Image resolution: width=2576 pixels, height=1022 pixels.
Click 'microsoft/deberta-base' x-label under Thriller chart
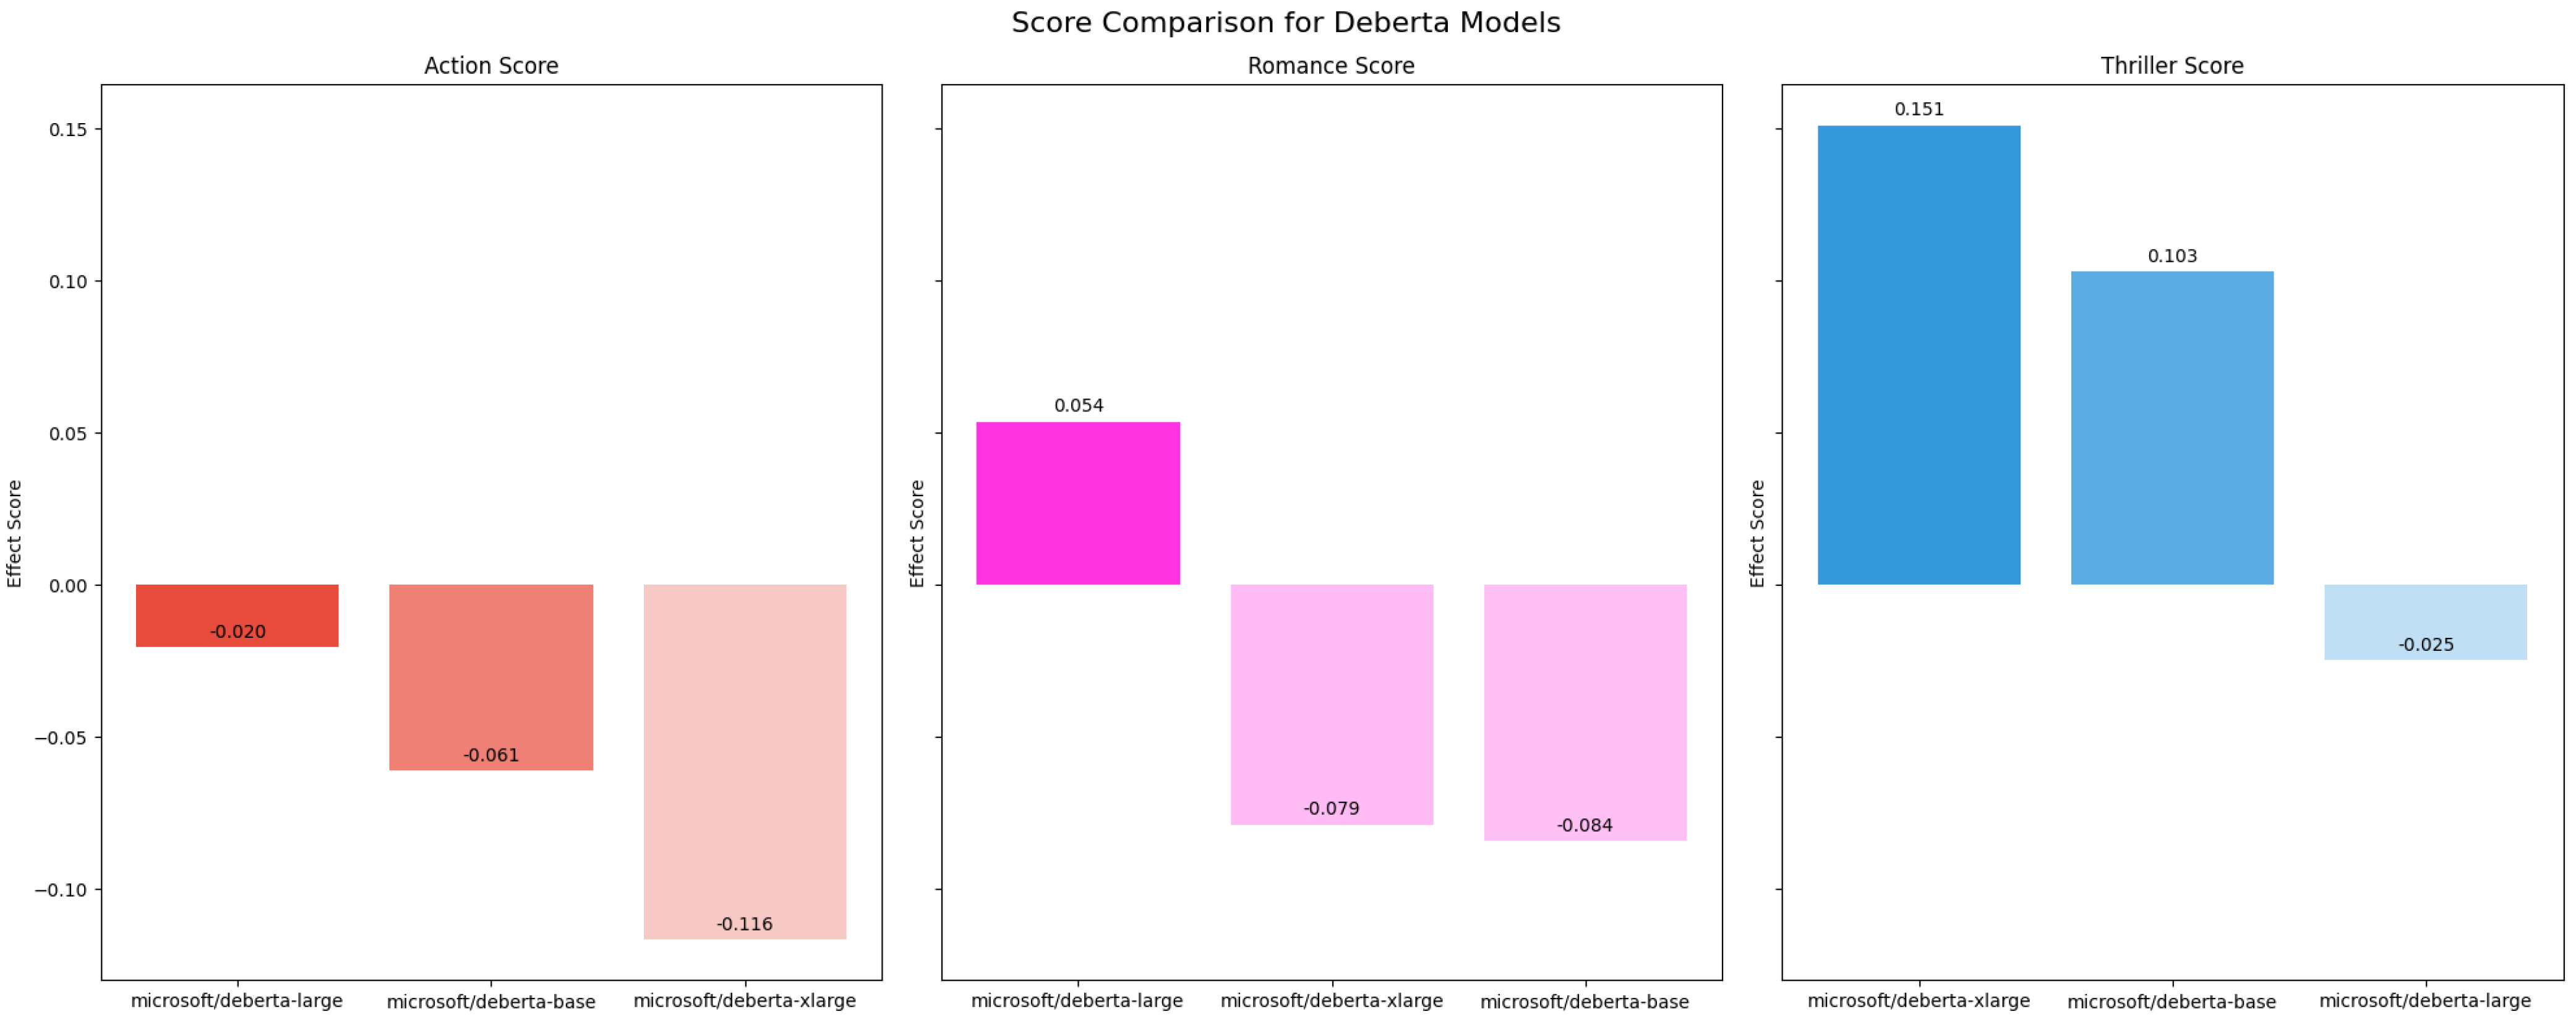tap(2171, 1002)
